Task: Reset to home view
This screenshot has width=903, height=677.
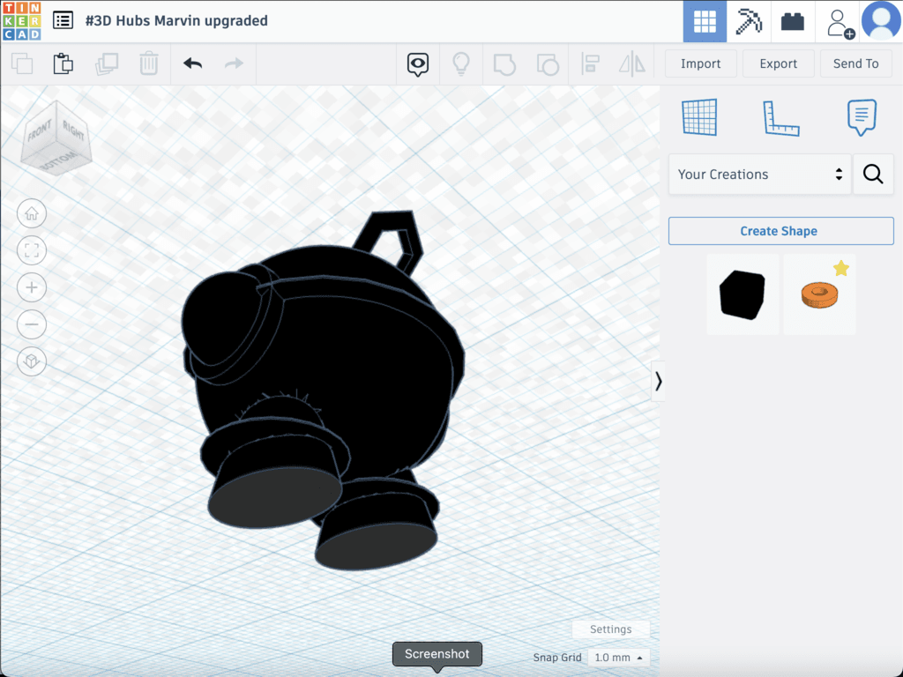Action: 32,213
